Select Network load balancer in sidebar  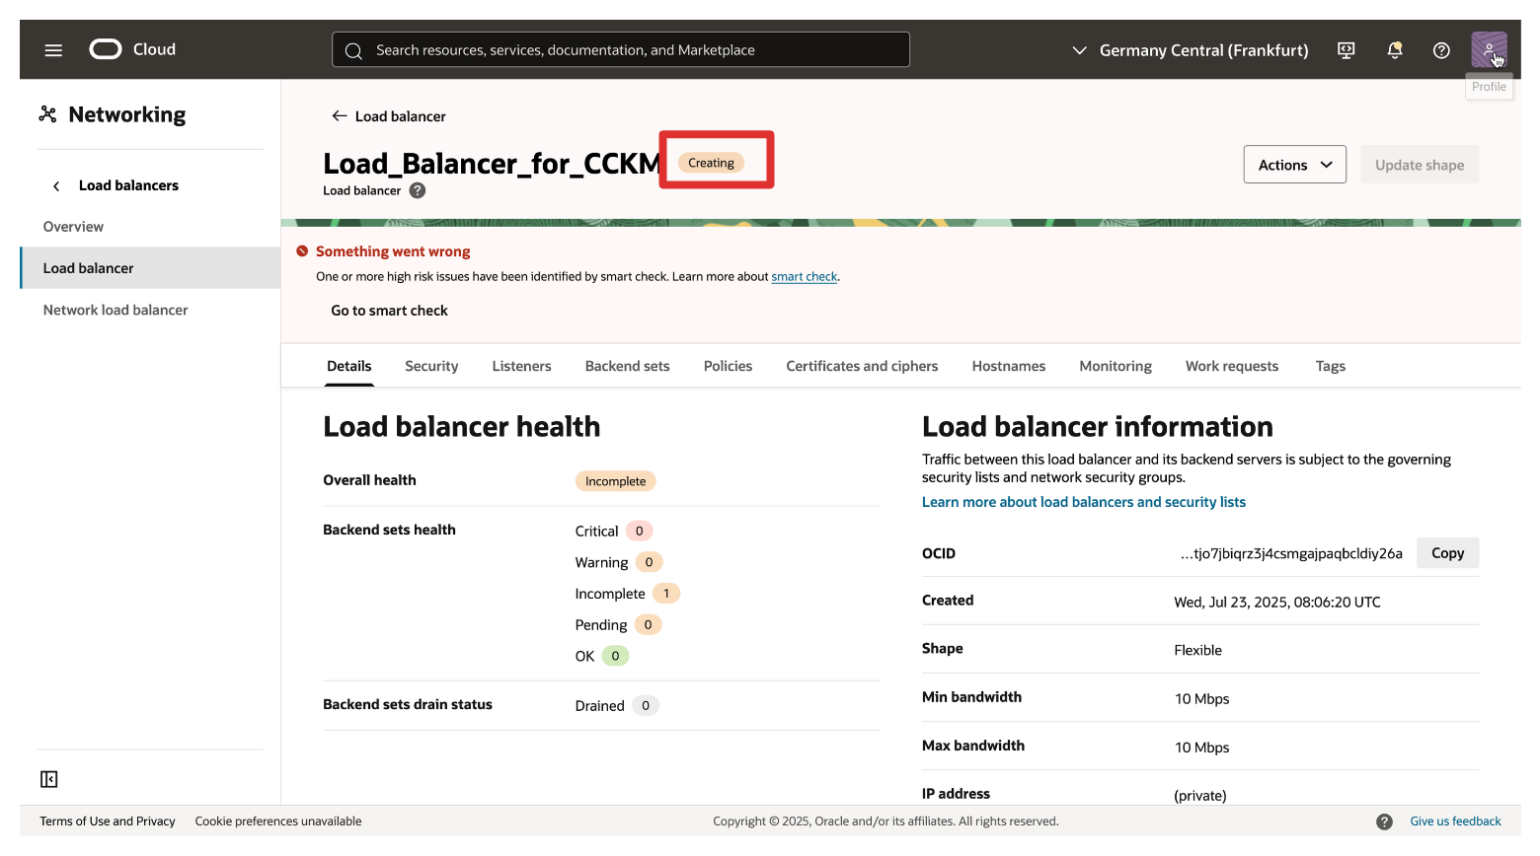point(115,310)
